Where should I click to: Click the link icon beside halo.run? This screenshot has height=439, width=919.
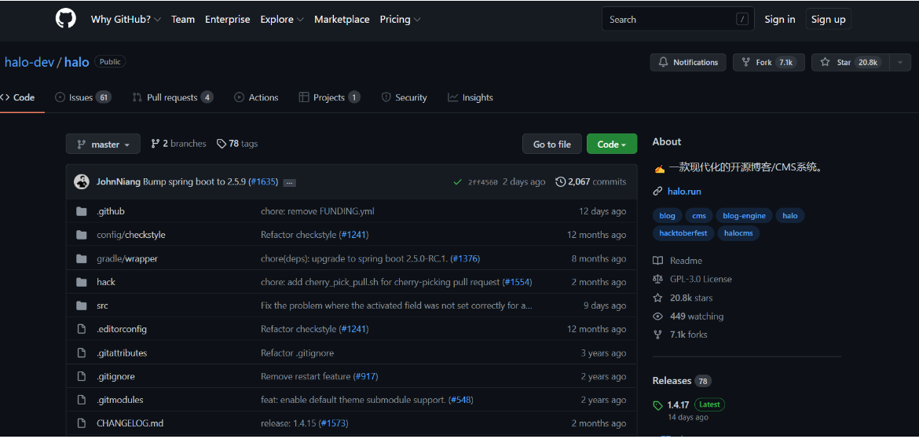(657, 192)
